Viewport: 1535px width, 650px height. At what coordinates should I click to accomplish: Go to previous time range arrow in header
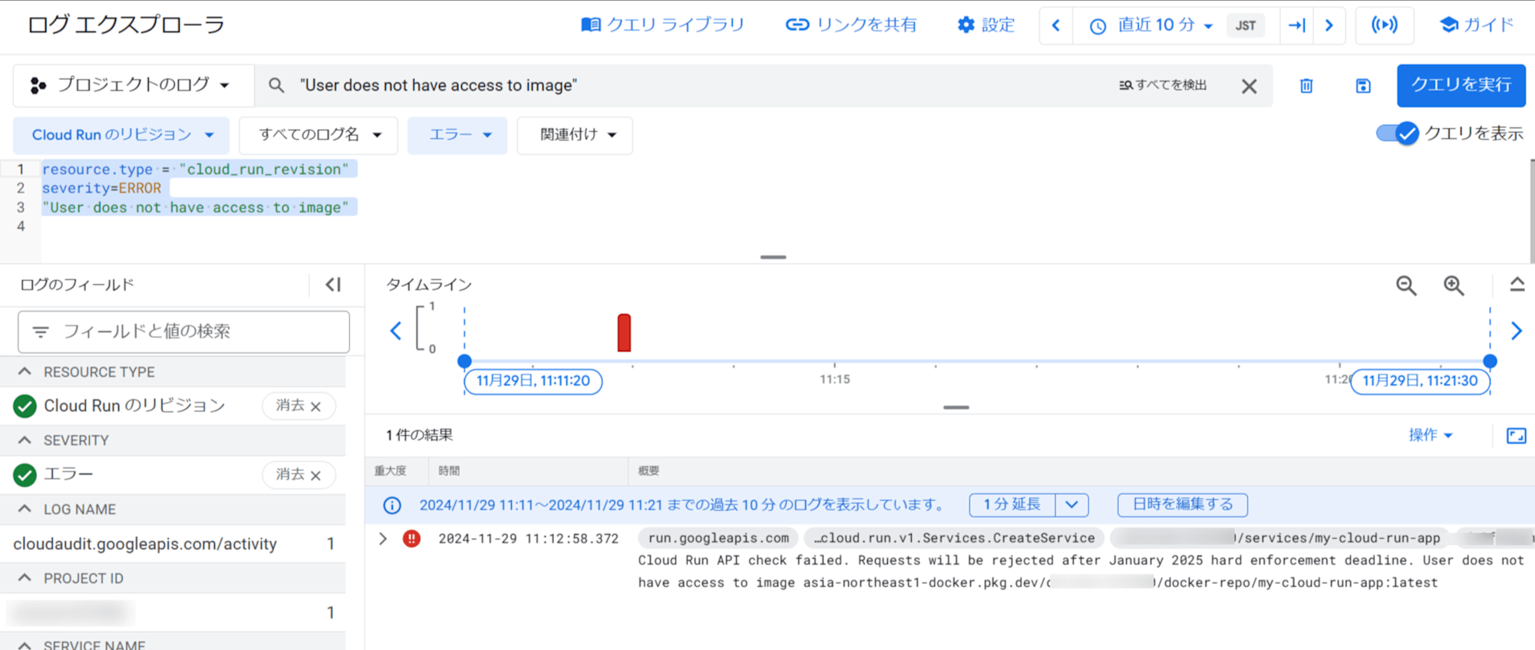coord(1056,25)
